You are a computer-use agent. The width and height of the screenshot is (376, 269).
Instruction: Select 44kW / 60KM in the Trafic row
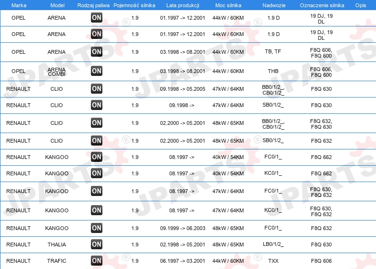tap(228, 261)
